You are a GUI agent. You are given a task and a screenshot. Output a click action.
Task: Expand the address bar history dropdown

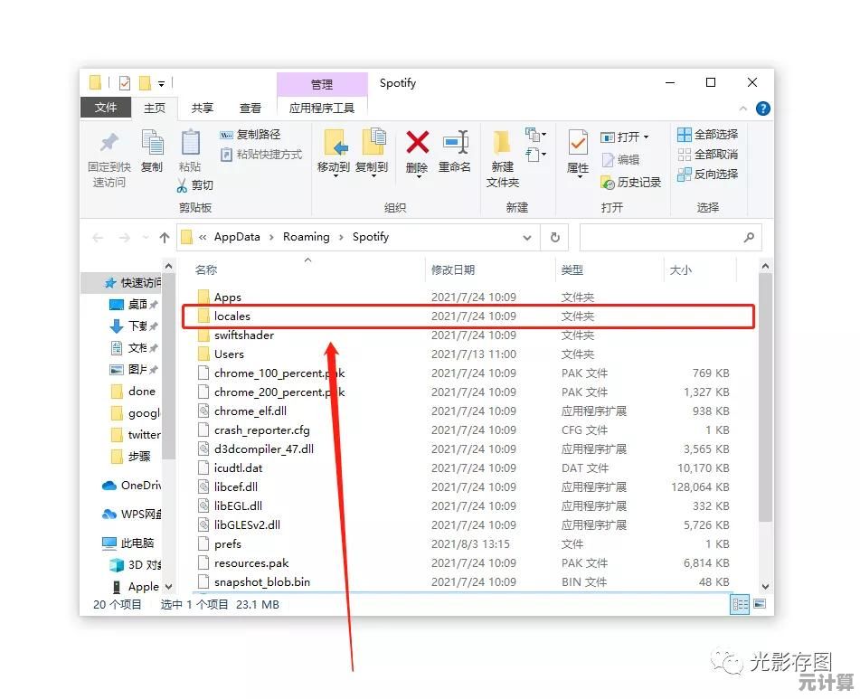(526, 238)
